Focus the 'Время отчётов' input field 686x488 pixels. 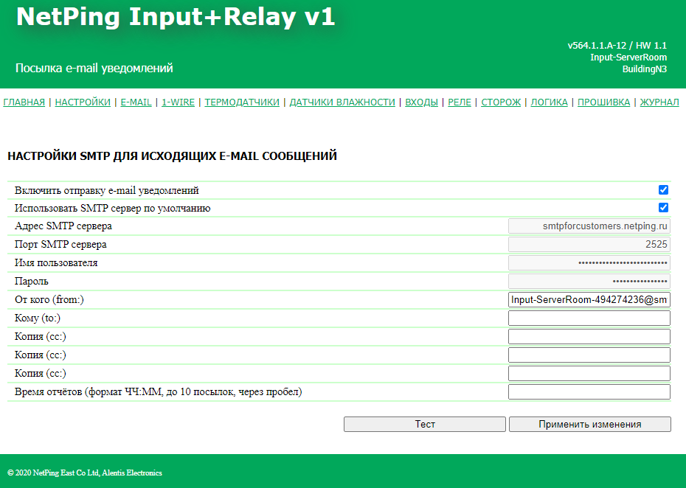pos(589,391)
